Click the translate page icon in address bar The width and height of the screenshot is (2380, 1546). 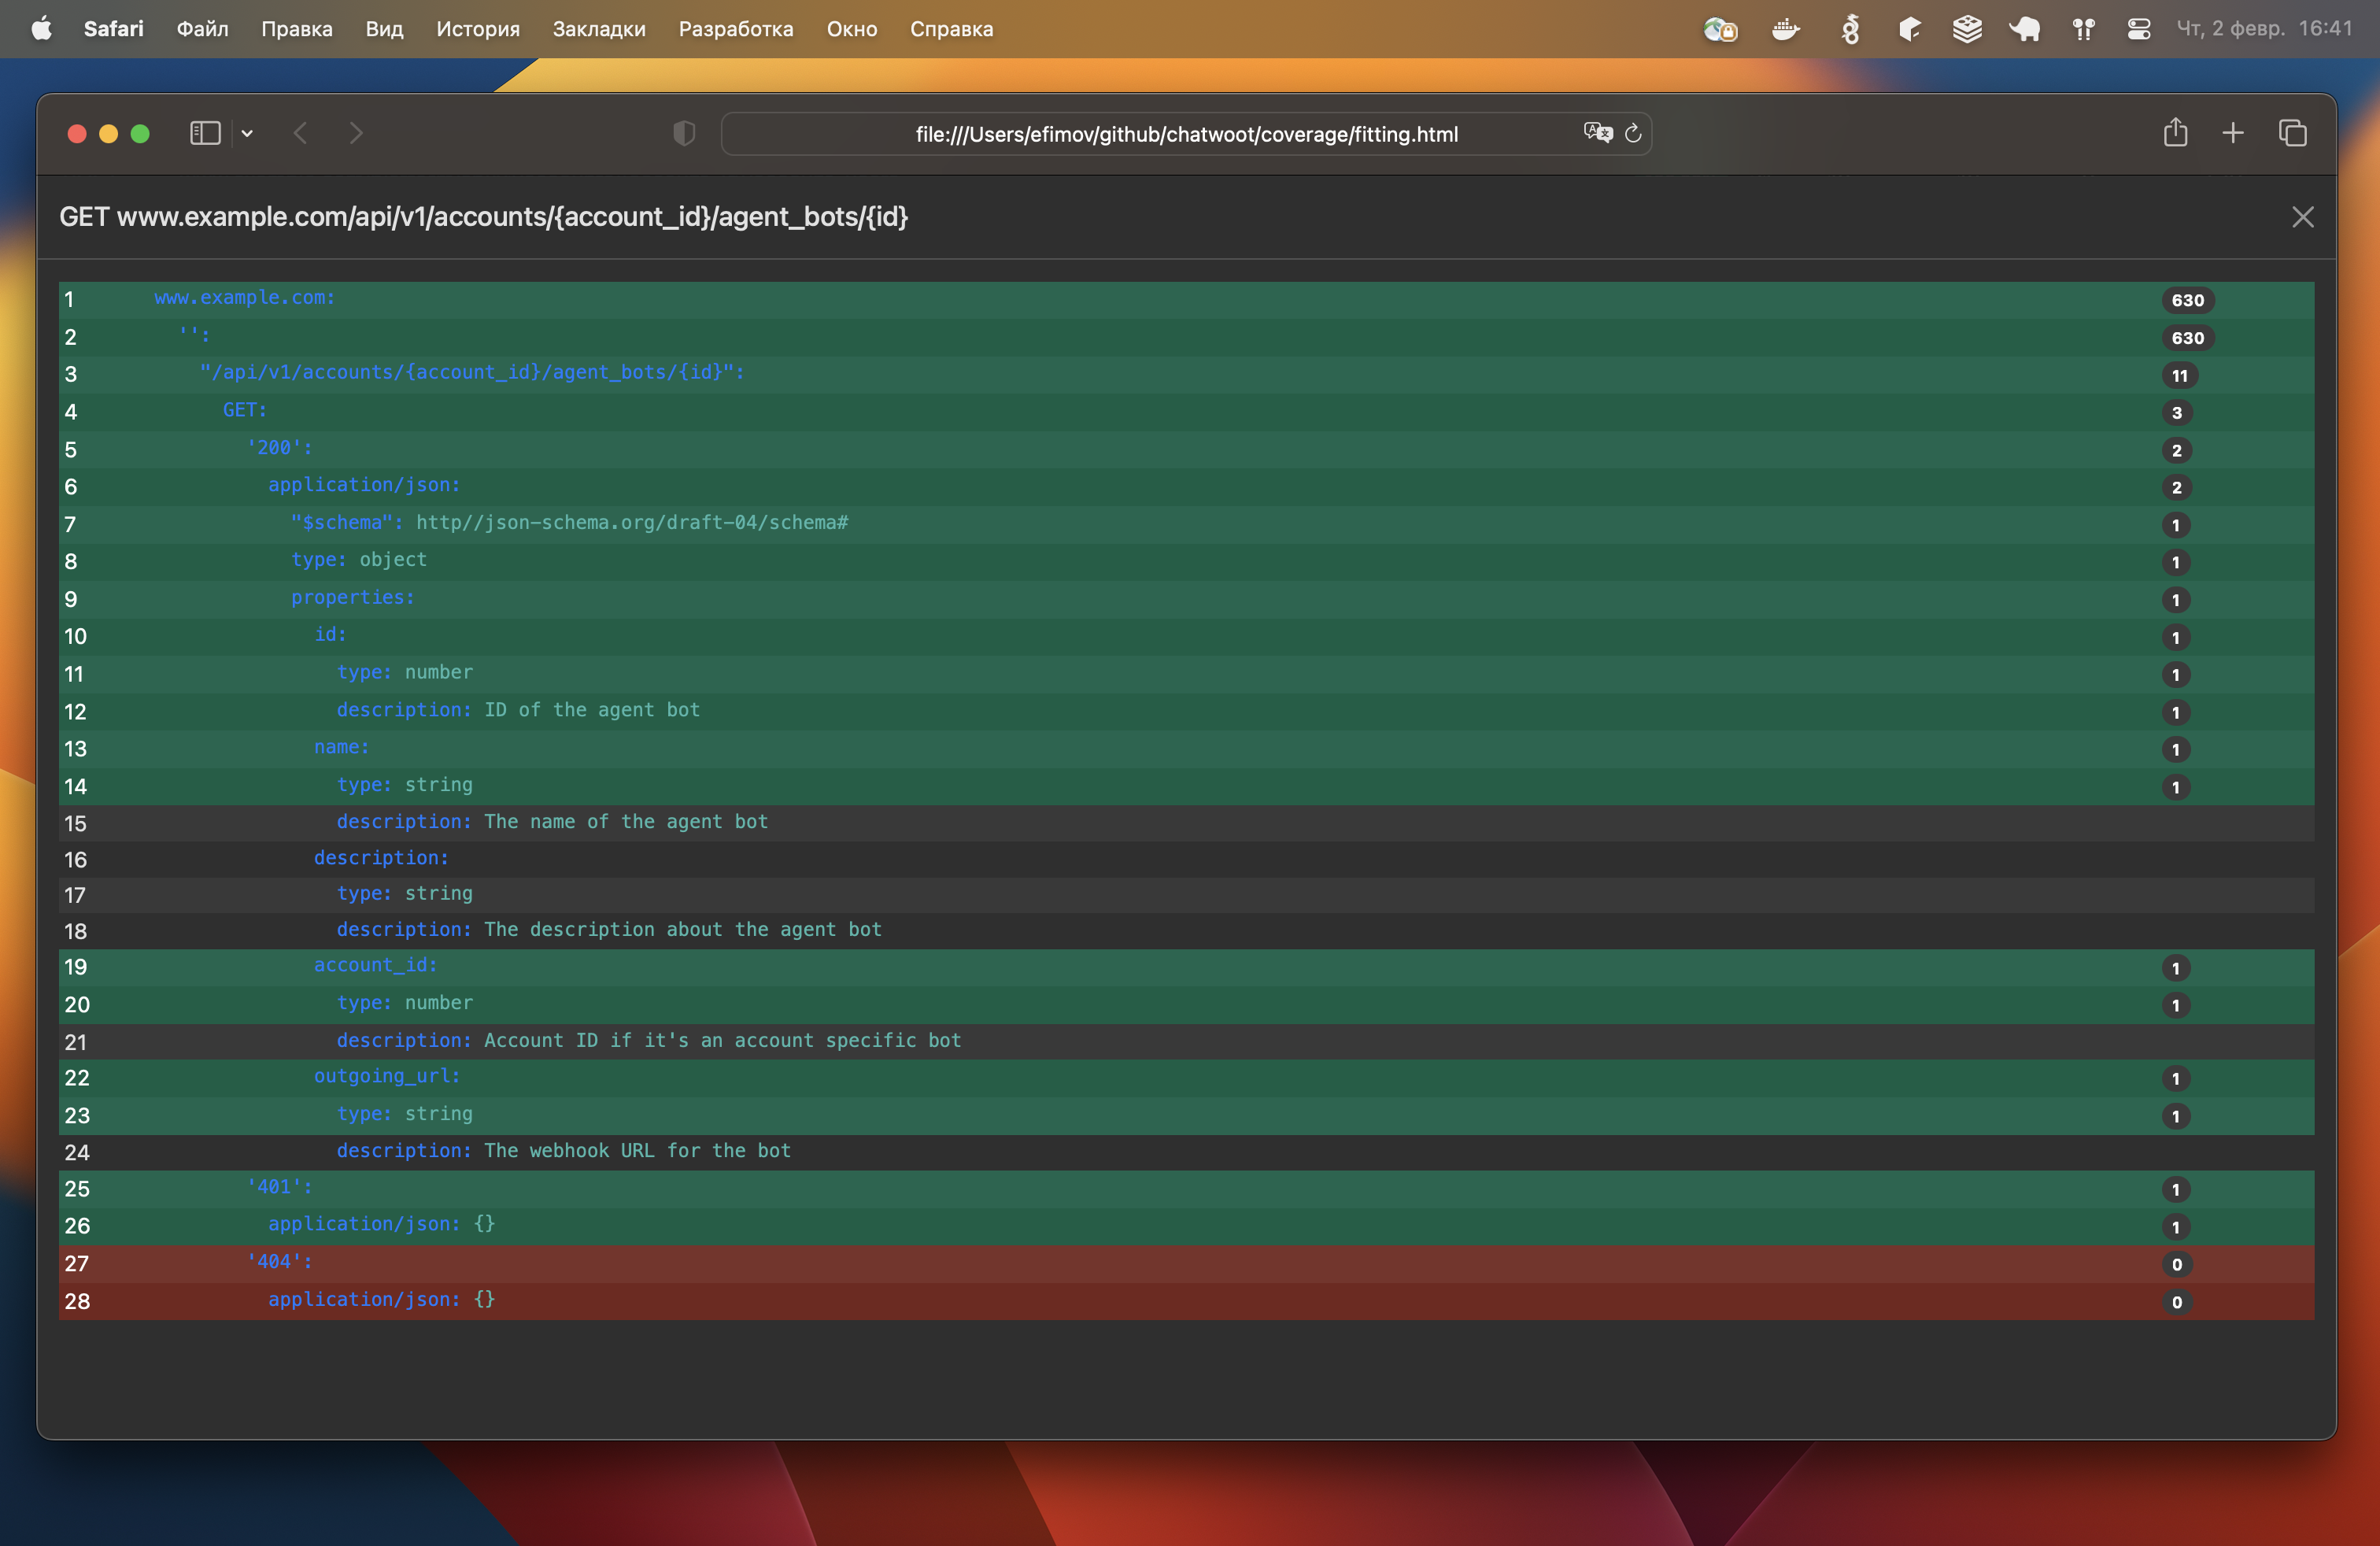1597,133
